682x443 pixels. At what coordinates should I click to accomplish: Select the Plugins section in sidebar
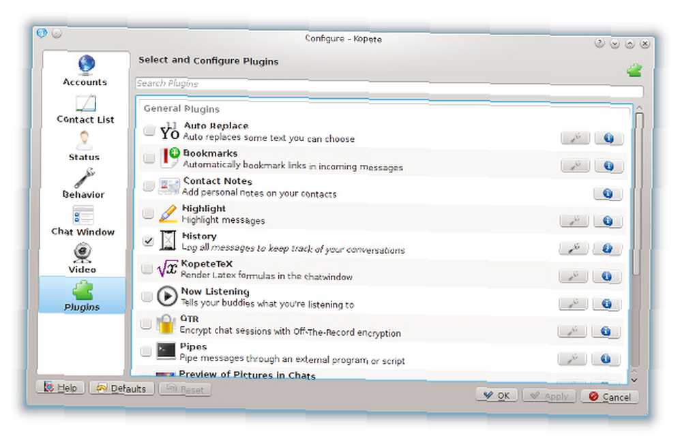[83, 296]
